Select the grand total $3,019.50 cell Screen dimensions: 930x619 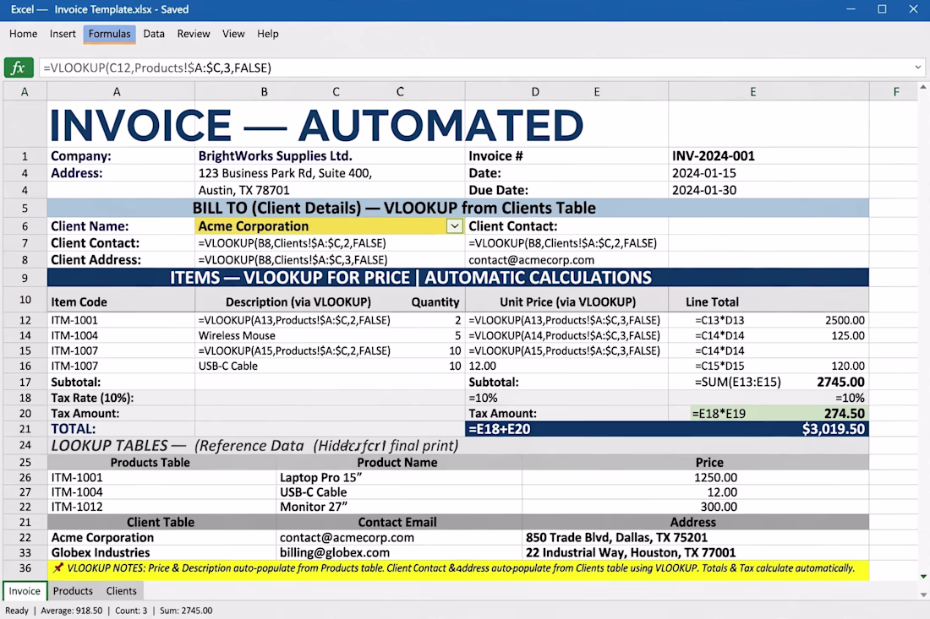click(x=833, y=429)
